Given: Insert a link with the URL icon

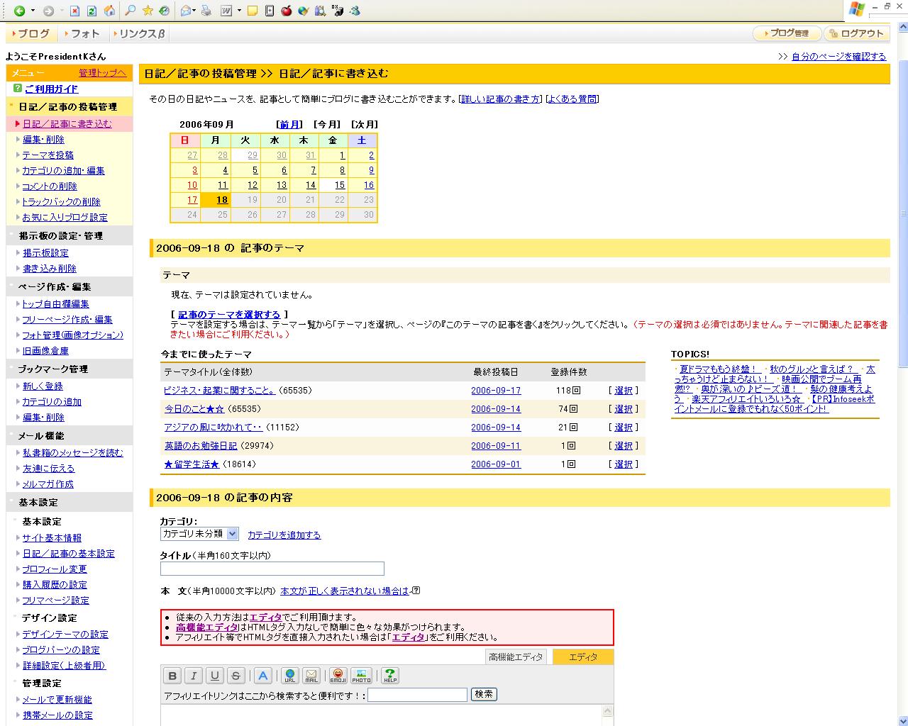Looking at the screenshot, I should point(289,676).
